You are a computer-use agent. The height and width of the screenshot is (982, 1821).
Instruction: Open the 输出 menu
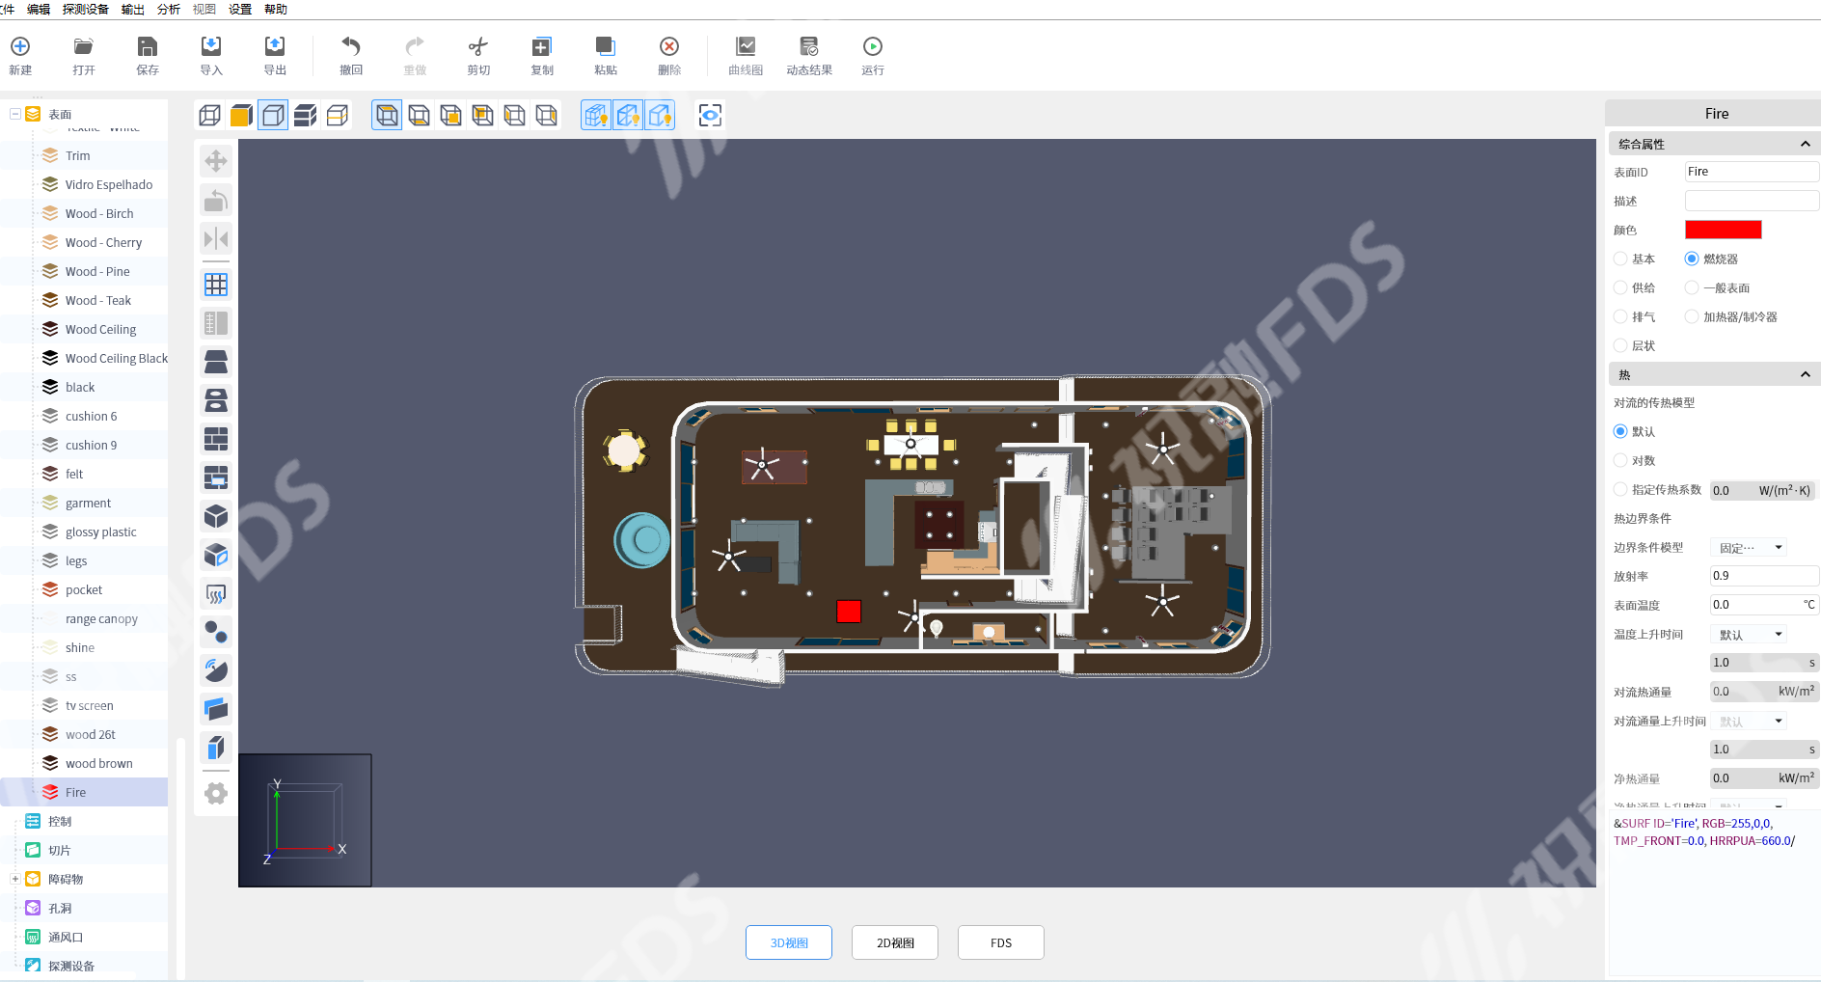point(133,9)
